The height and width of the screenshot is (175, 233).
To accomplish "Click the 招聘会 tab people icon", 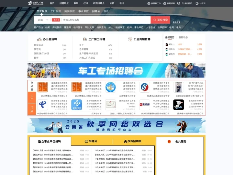I will [x=86, y=141].
